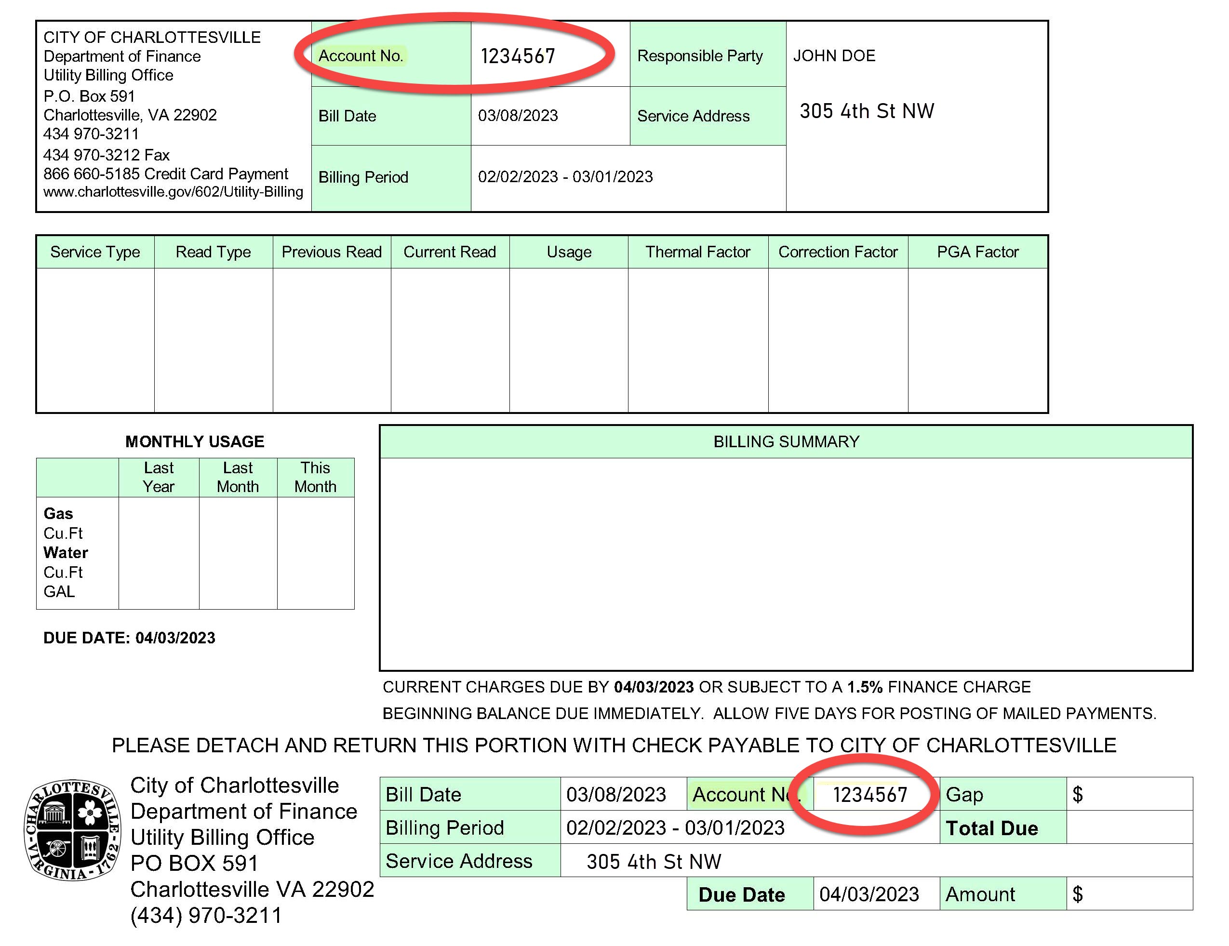Select the Usage column header

tap(569, 252)
